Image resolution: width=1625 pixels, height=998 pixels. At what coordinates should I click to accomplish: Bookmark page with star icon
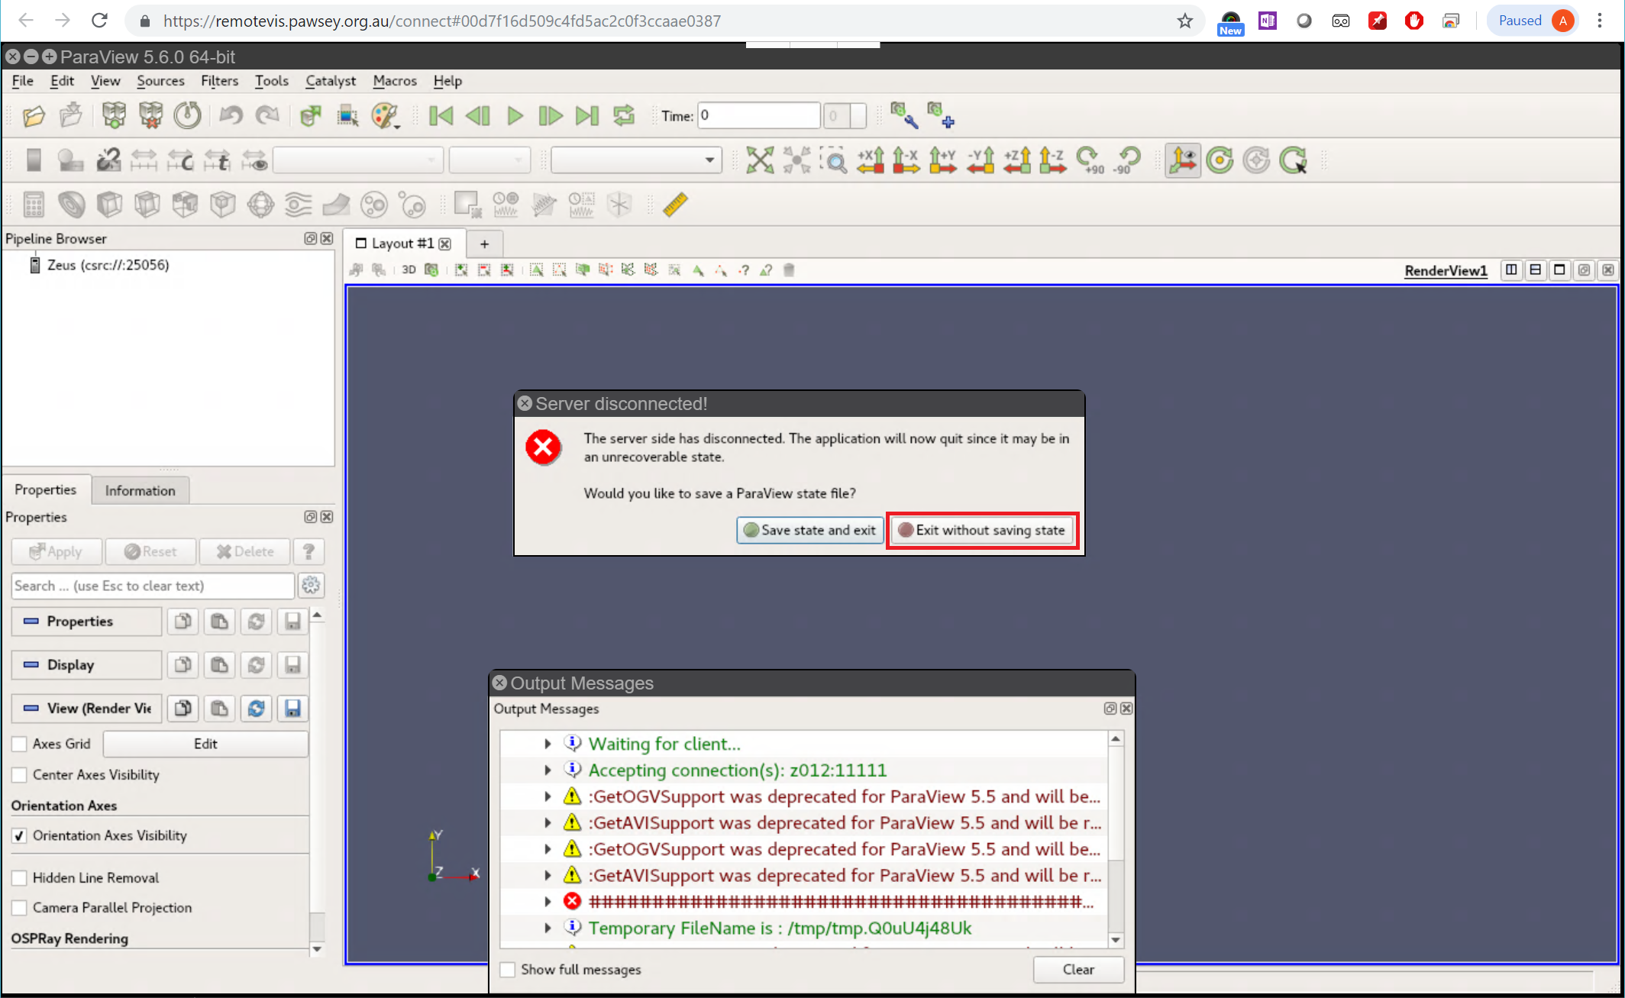[x=1184, y=21]
